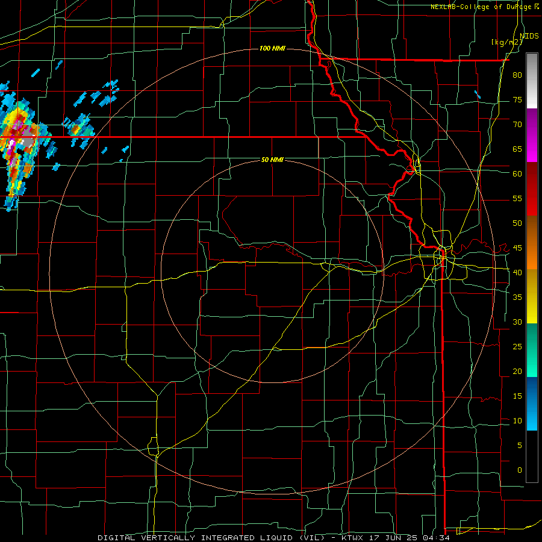Screen dimensions: 542x542
Task: Select the red segment of the color bar
Action: point(532,188)
